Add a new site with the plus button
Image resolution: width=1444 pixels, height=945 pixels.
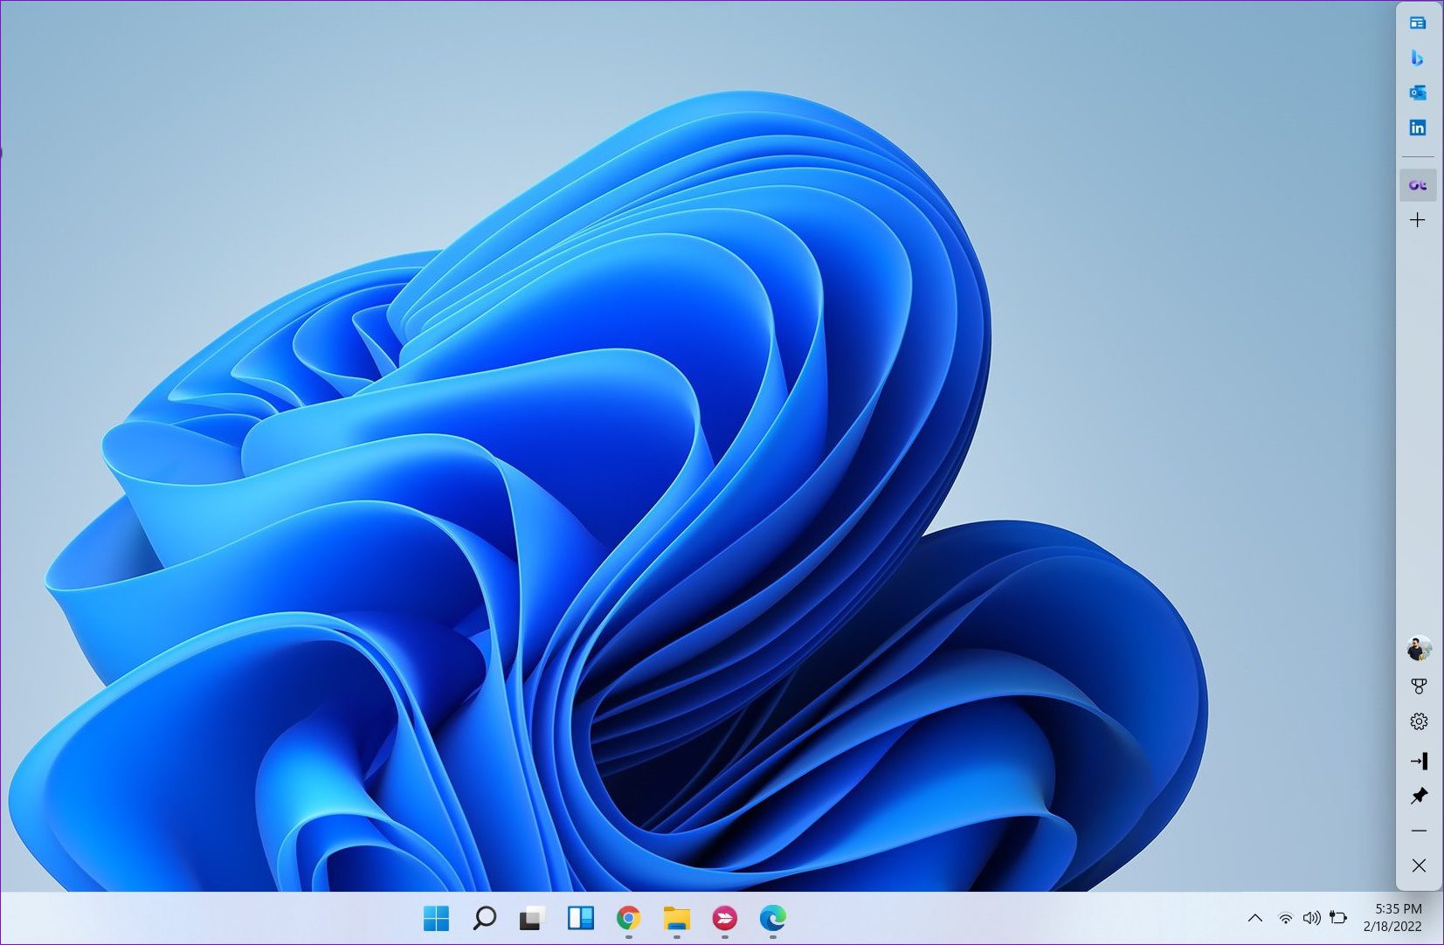[x=1418, y=220]
